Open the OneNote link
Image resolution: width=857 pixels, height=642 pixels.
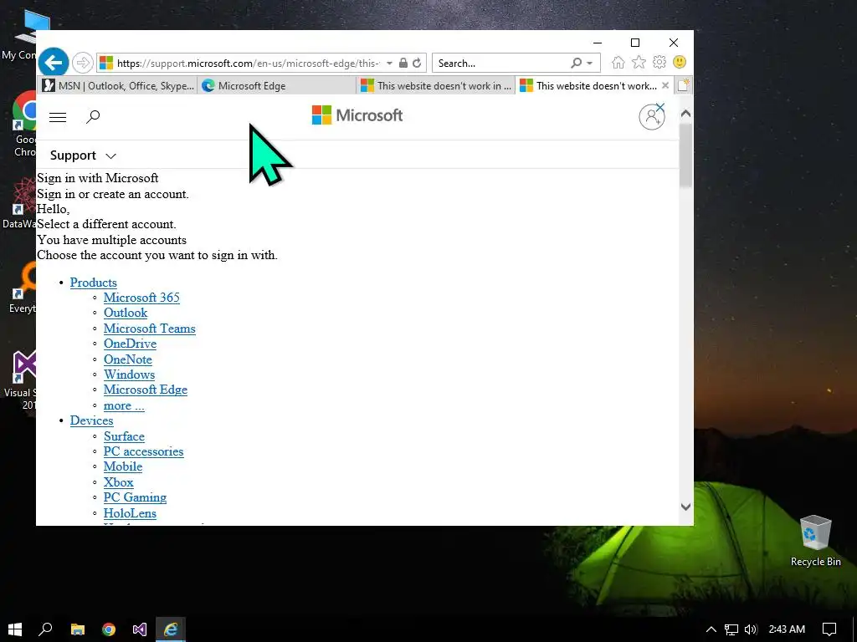click(128, 359)
